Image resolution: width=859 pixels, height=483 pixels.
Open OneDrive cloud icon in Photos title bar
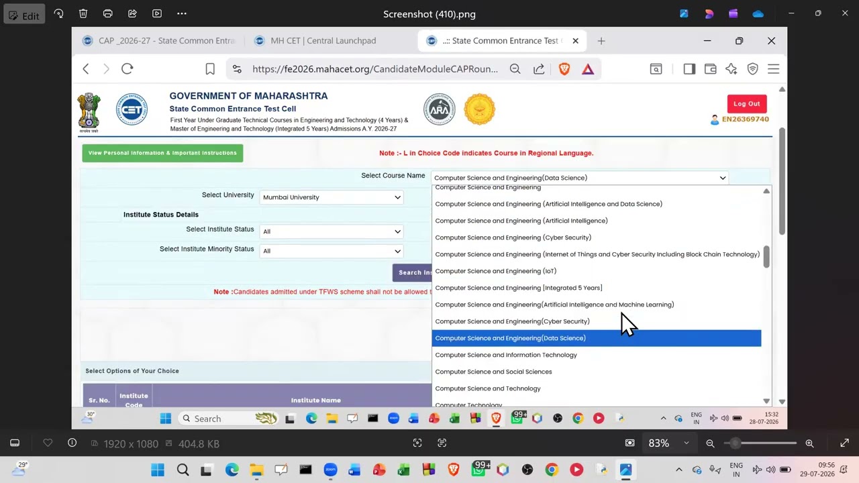(758, 13)
